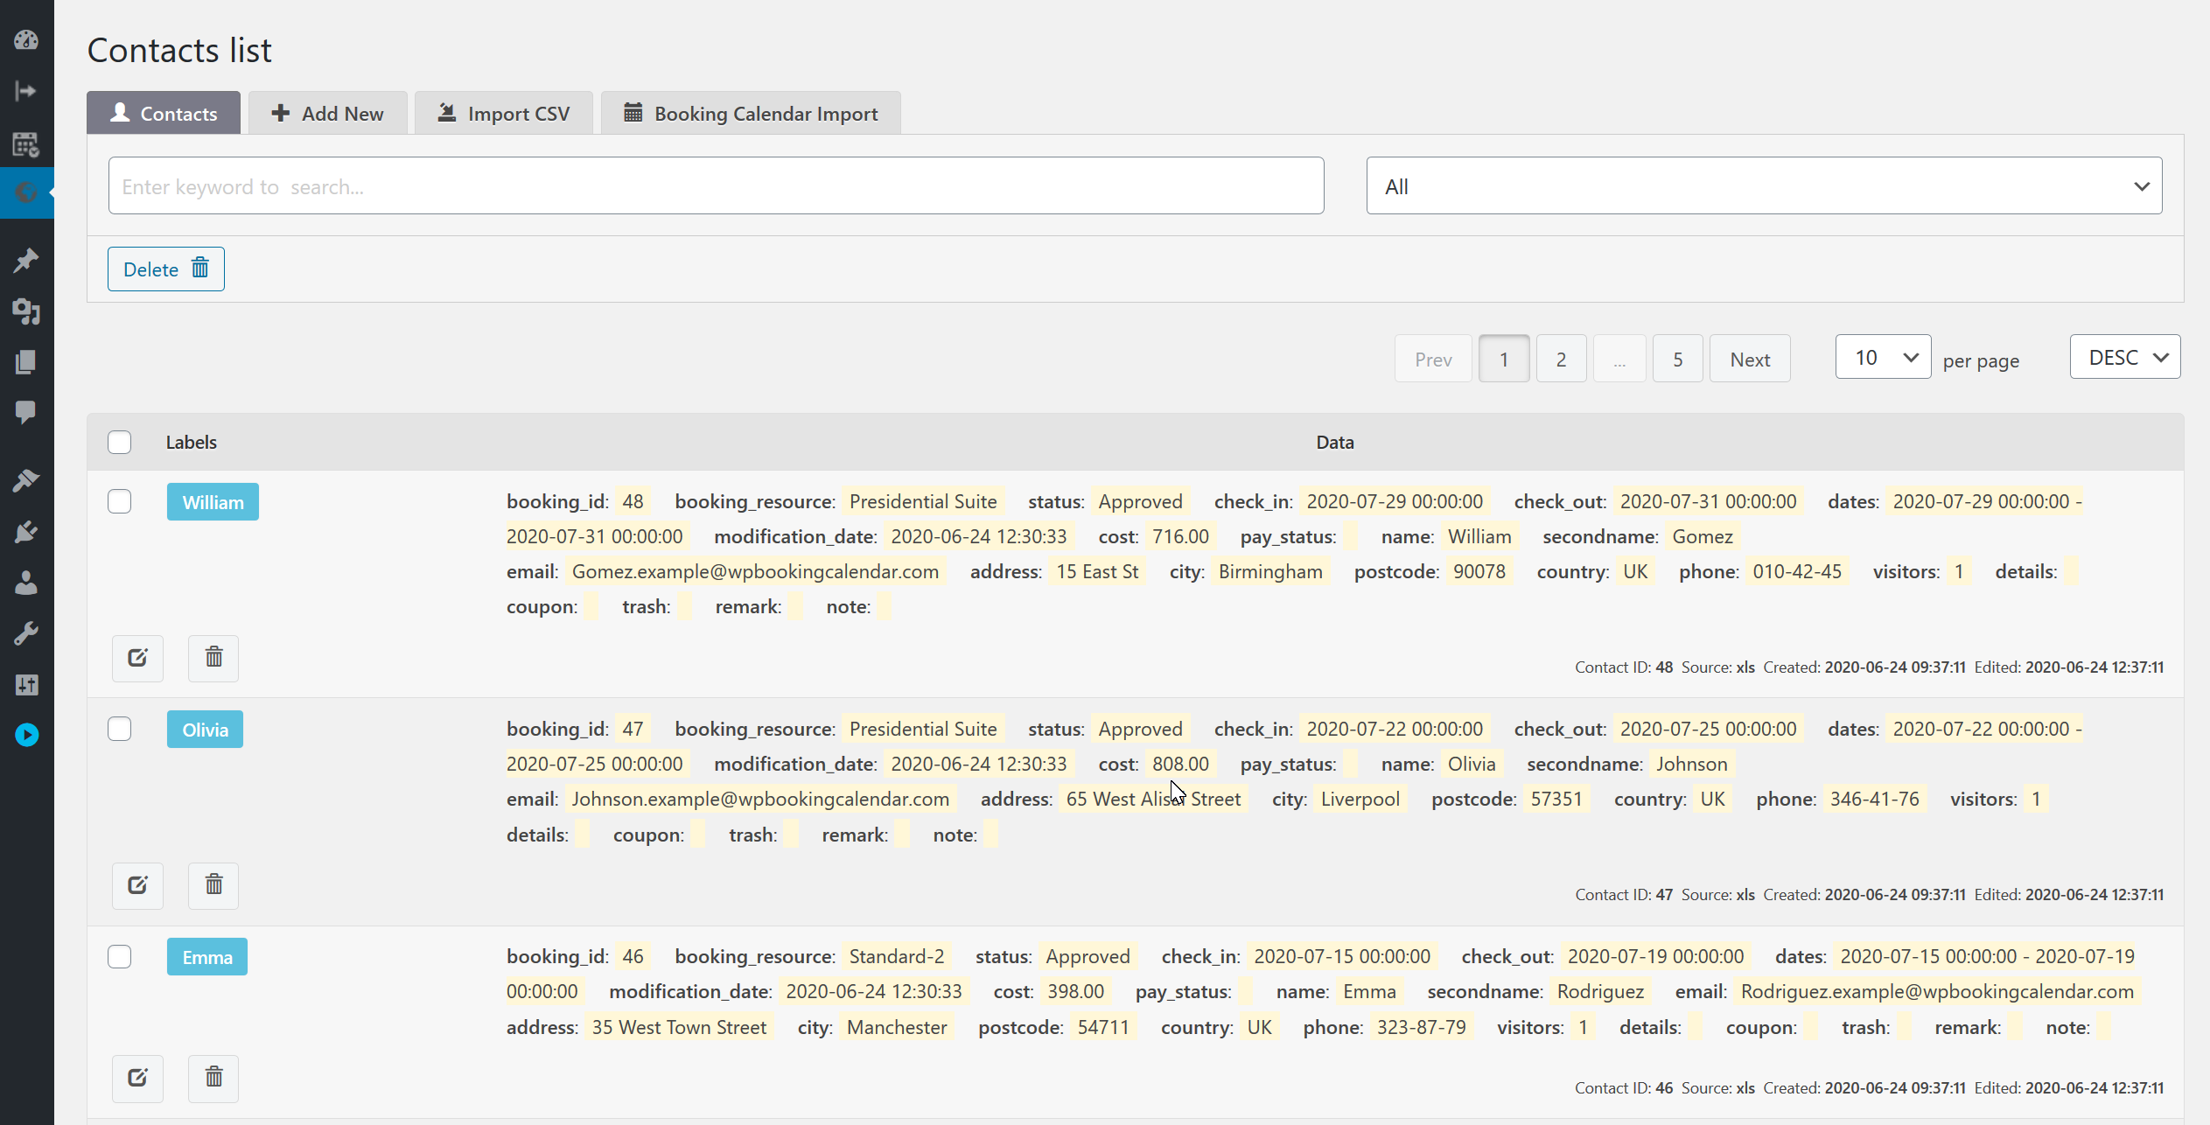This screenshot has height=1125, width=2210.
Task: Edit the William contact via pencil icon
Action: tap(137, 658)
